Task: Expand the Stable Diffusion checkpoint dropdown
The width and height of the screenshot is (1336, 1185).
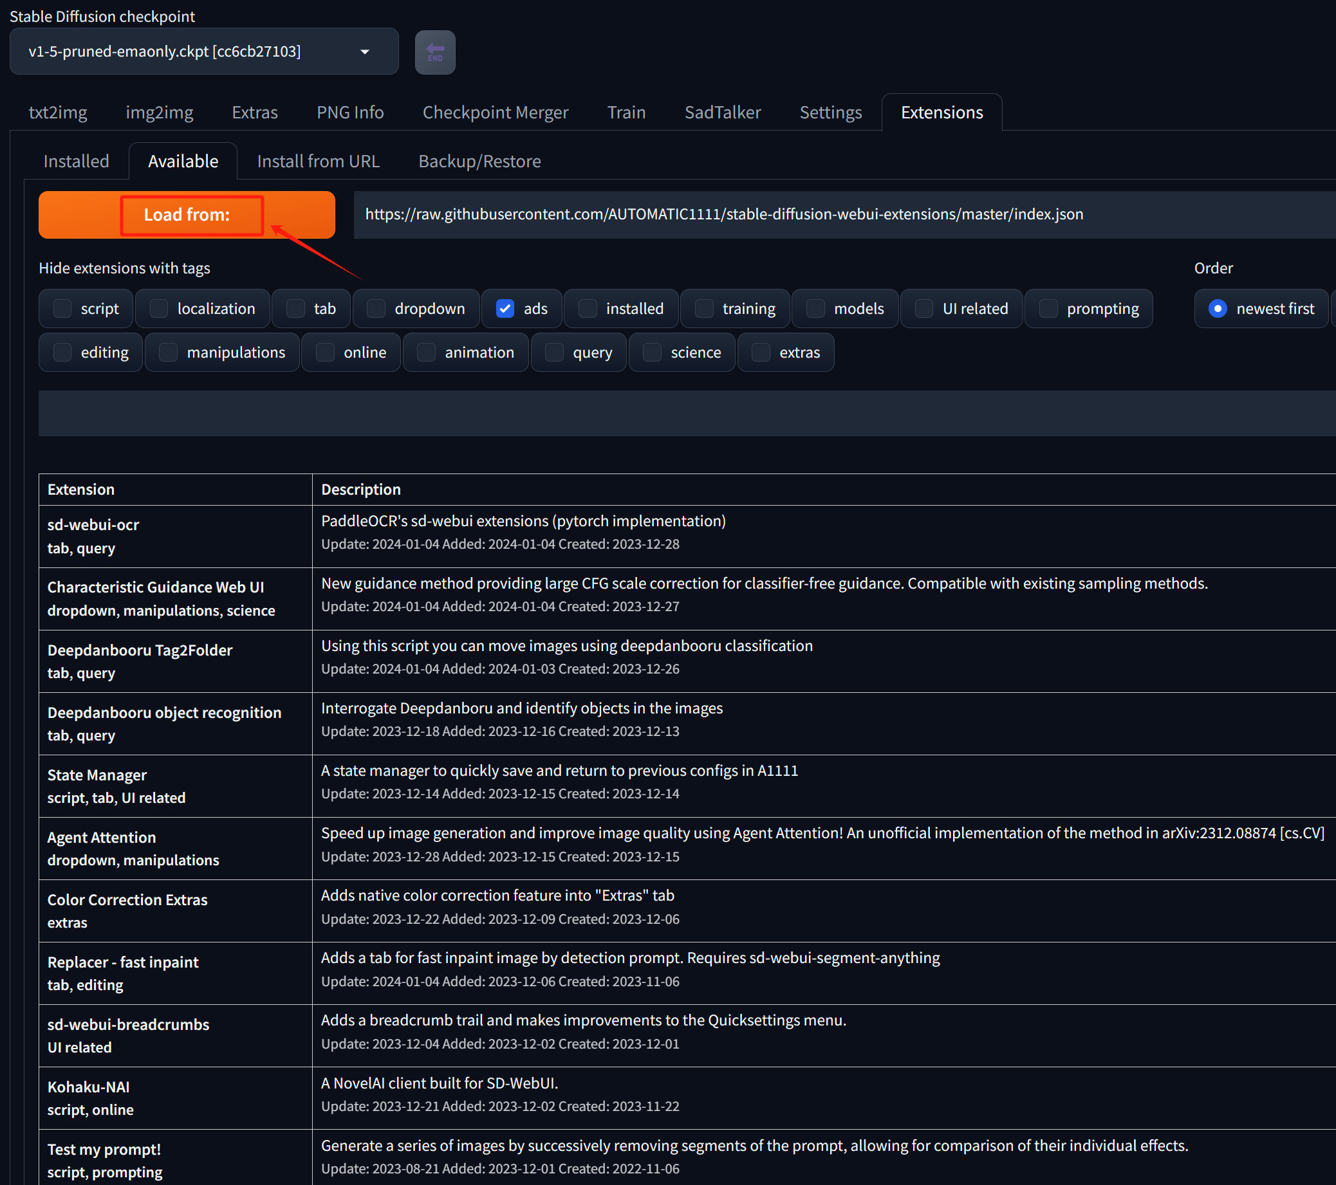Action: pos(196,51)
